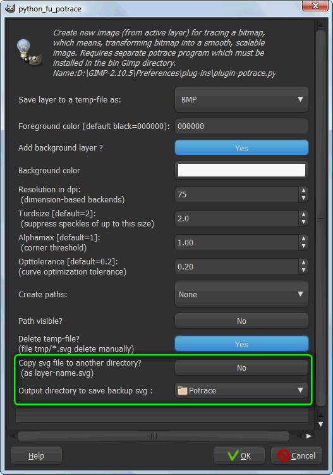Open the Save layer format BMP dropdown
Image resolution: width=333 pixels, height=475 pixels.
(241, 99)
